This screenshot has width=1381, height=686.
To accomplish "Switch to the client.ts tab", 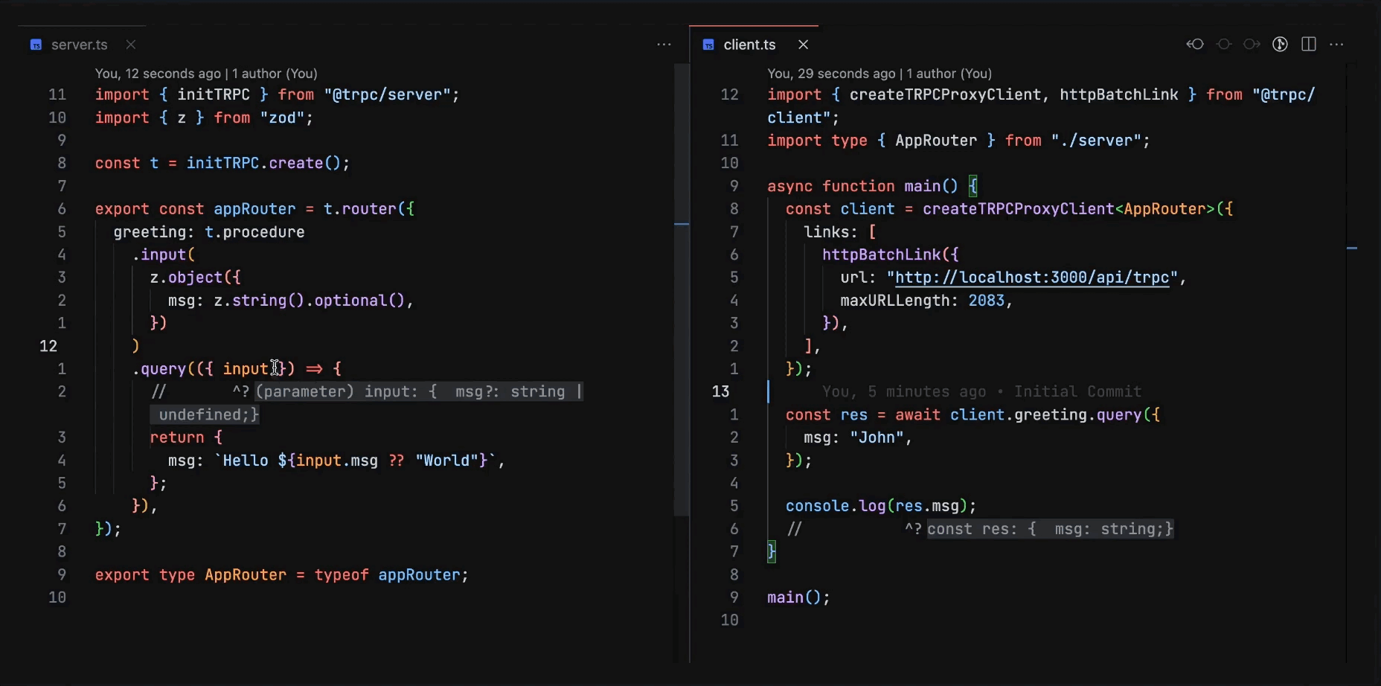I will (x=750, y=45).
